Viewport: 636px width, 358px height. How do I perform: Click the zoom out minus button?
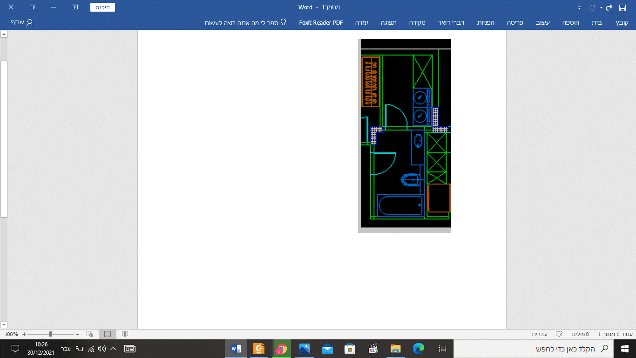point(77,334)
